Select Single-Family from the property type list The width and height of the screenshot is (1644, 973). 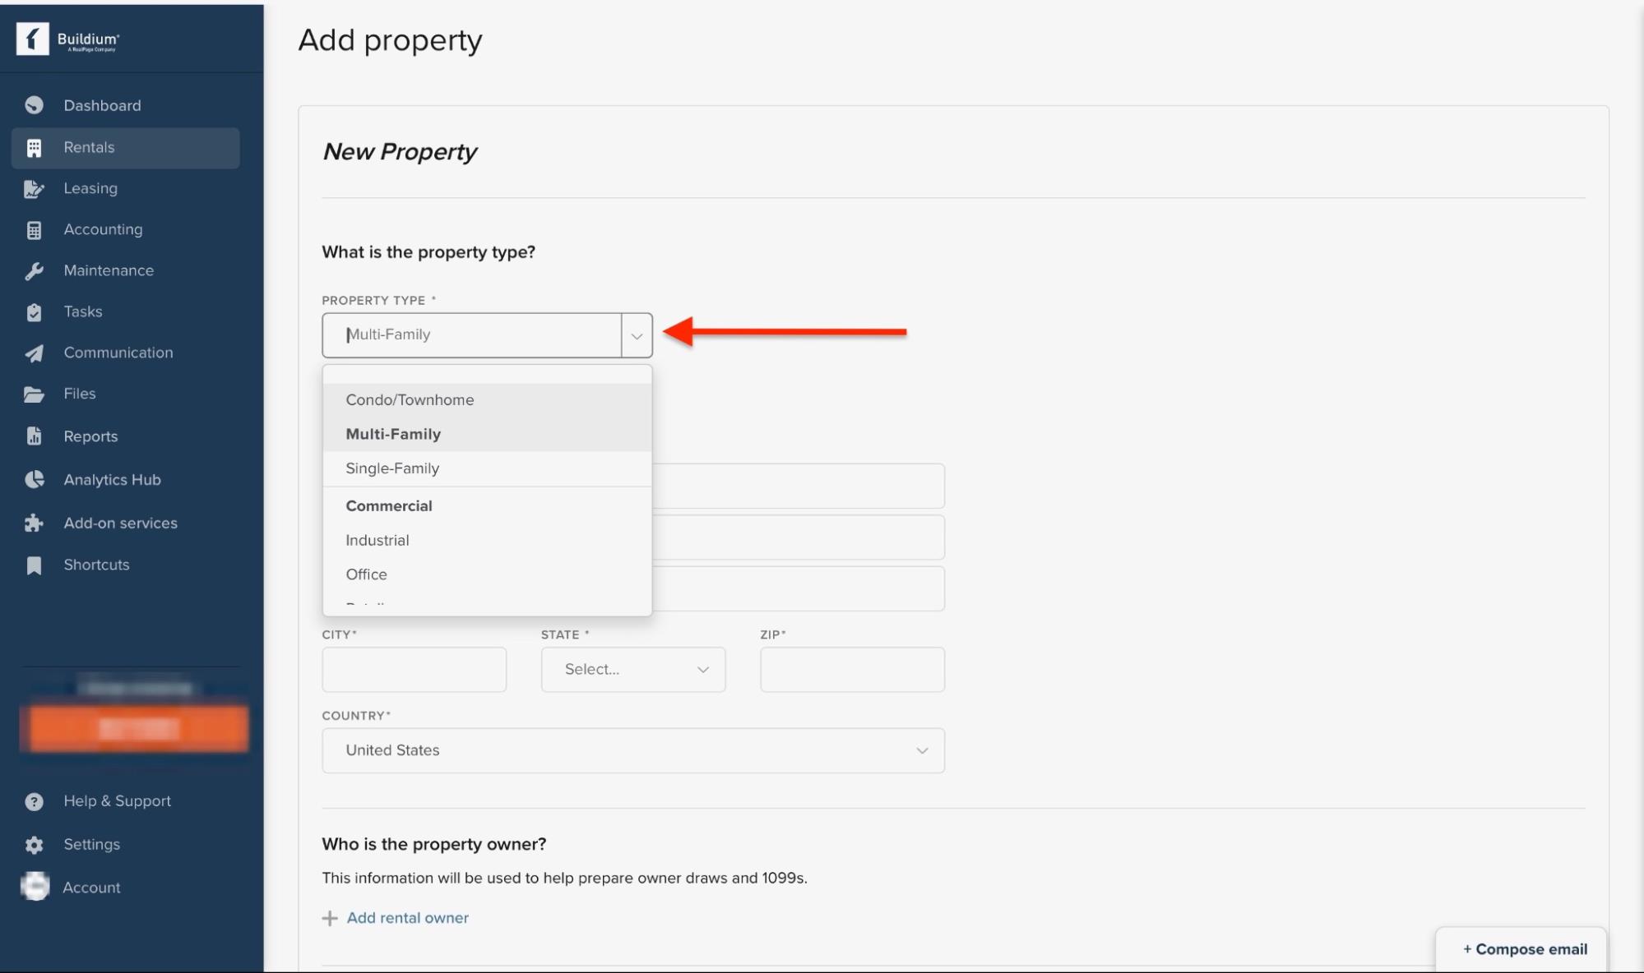coord(392,468)
